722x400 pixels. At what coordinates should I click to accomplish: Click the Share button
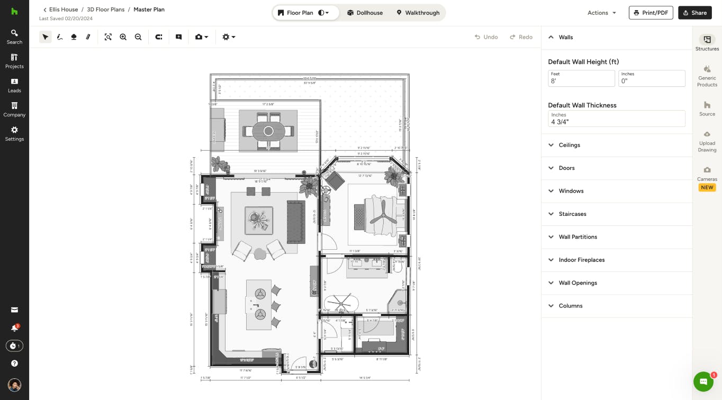(695, 13)
